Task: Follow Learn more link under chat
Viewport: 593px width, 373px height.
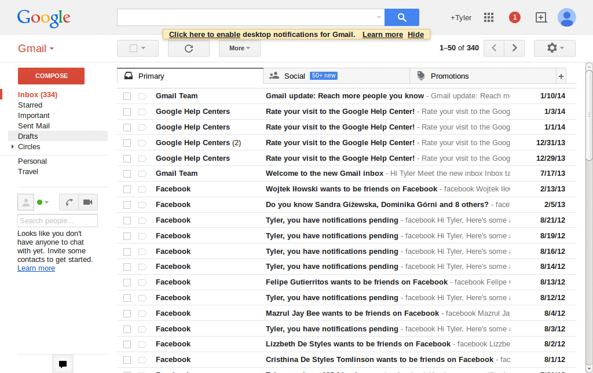Action: coord(36,268)
